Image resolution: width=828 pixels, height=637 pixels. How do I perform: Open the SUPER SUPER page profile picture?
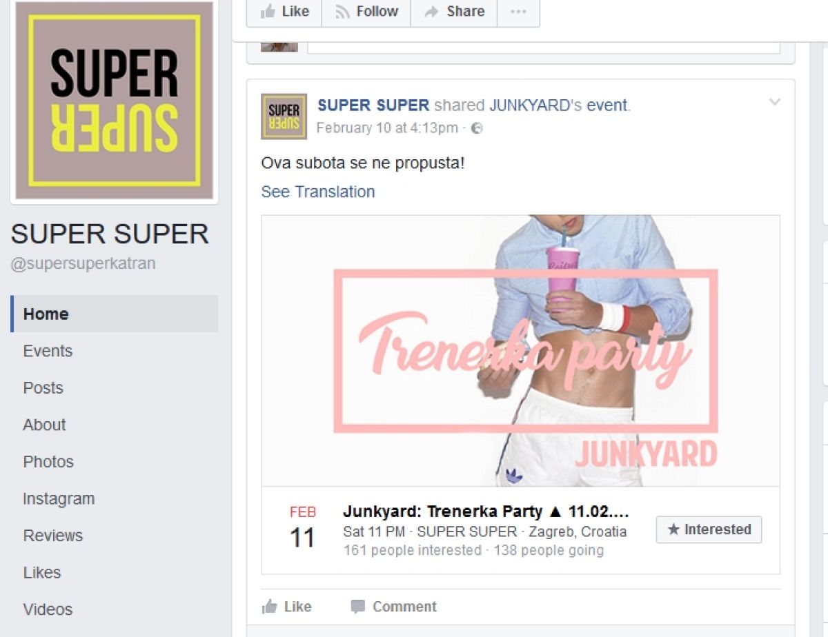(115, 101)
